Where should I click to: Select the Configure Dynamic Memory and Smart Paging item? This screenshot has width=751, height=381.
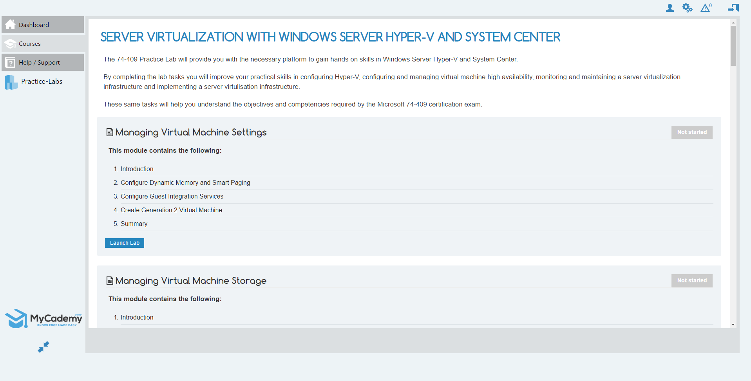[x=185, y=182]
